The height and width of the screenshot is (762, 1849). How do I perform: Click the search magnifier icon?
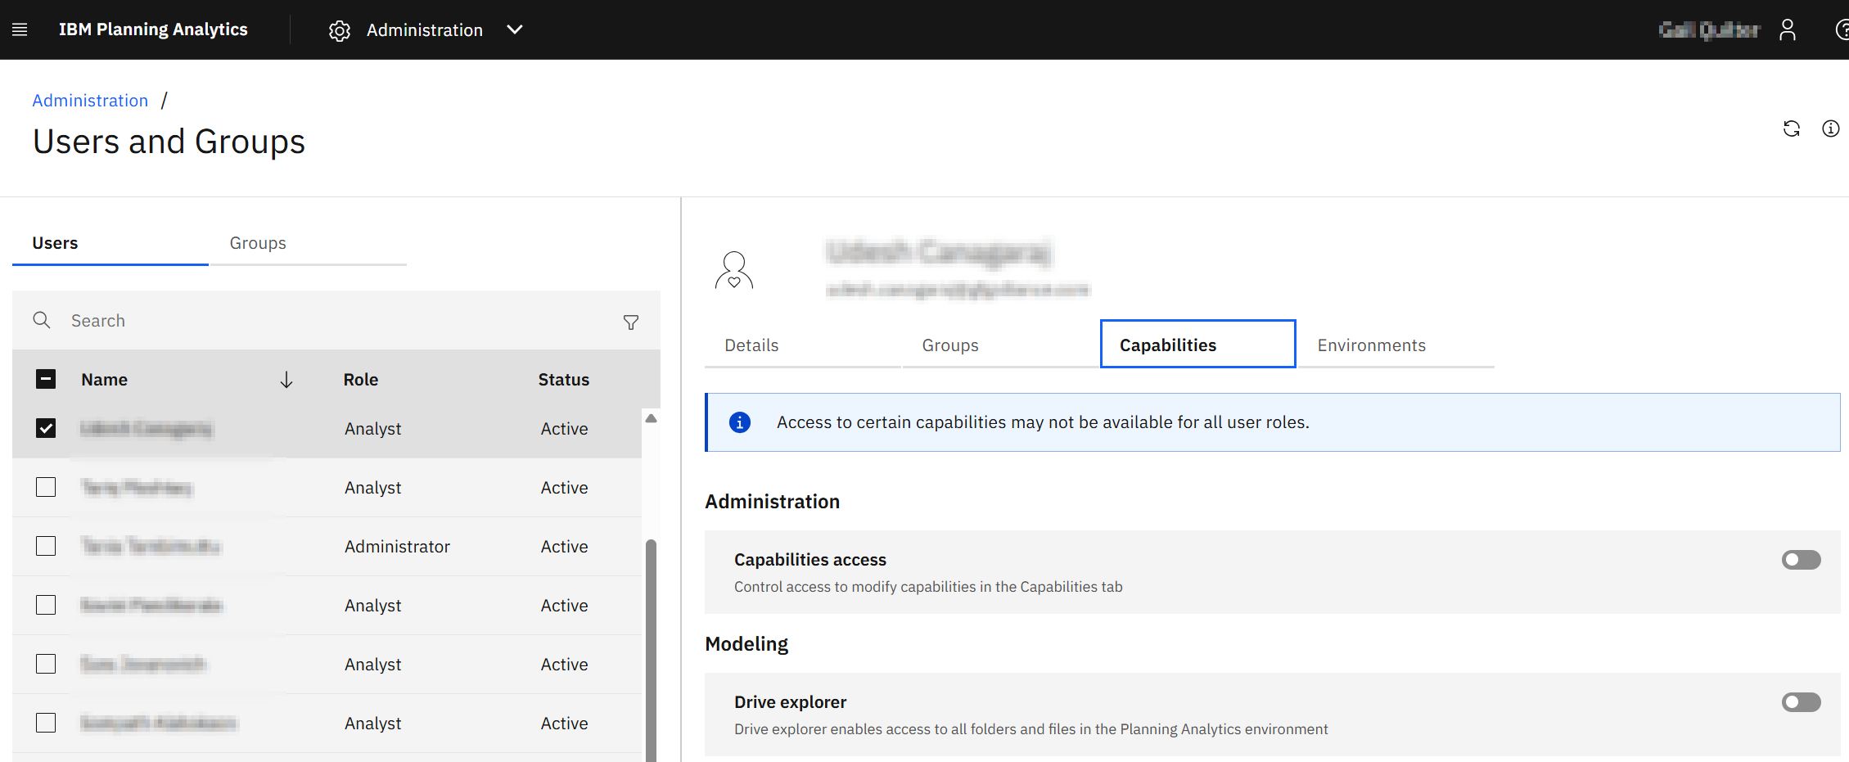[x=42, y=320]
